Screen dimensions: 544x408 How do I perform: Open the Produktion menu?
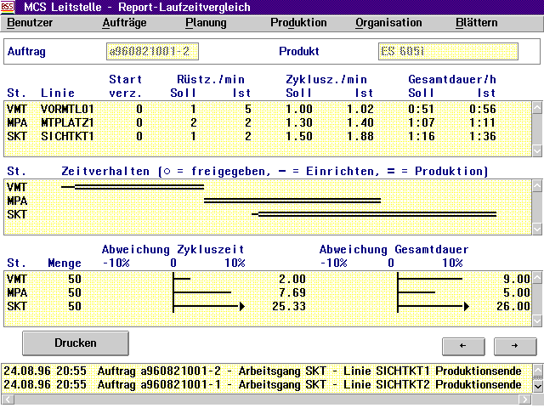point(298,23)
